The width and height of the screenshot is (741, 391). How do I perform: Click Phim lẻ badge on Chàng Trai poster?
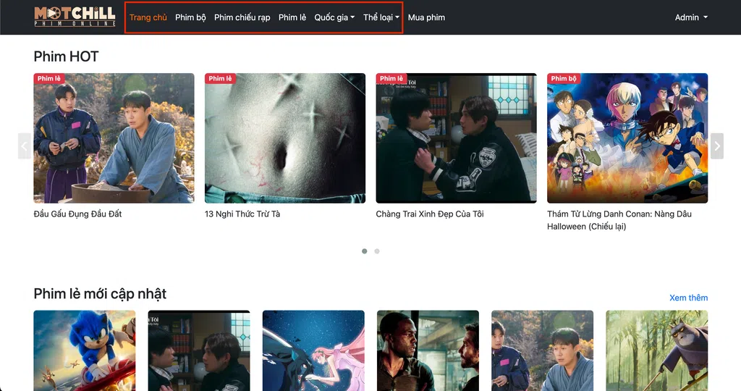391,78
